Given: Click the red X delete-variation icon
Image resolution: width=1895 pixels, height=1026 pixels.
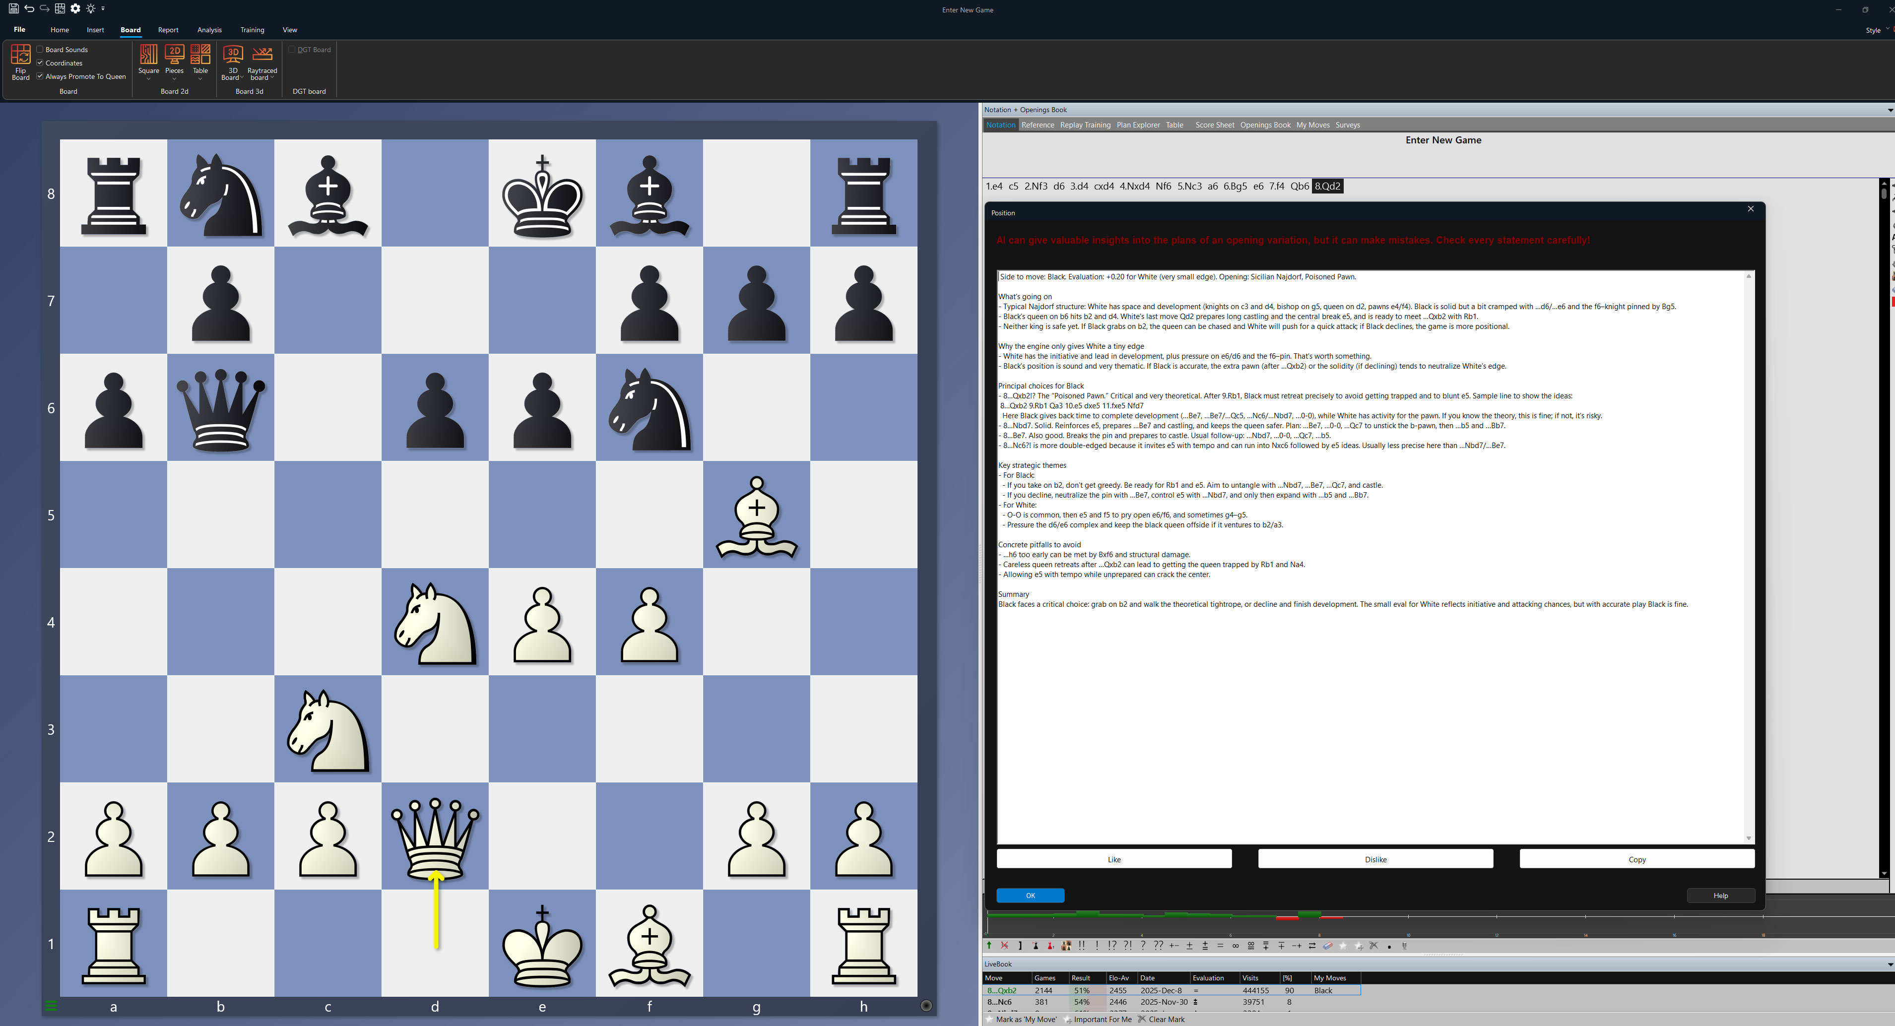Looking at the screenshot, I should point(1004,946).
